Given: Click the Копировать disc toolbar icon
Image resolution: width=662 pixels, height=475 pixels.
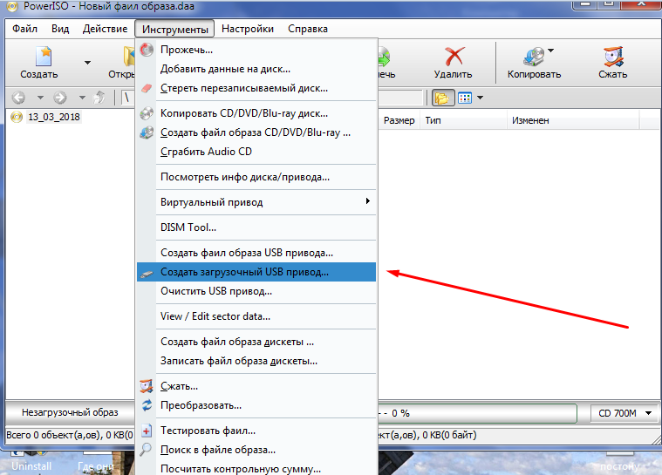Looking at the screenshot, I should pyautogui.click(x=534, y=57).
